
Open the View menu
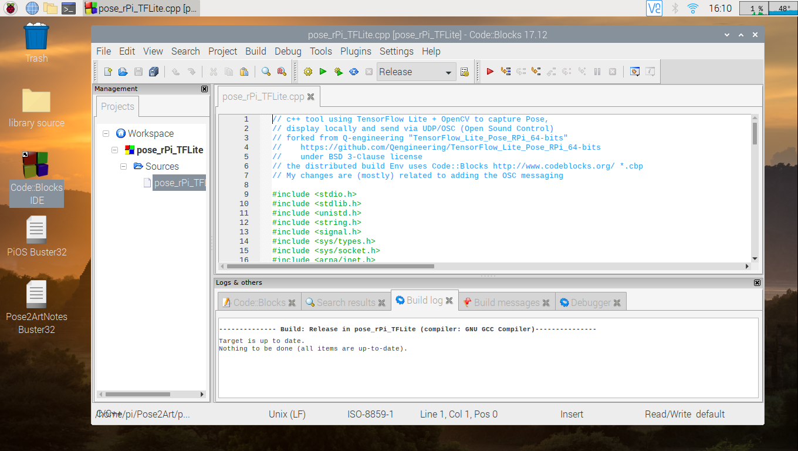click(153, 51)
